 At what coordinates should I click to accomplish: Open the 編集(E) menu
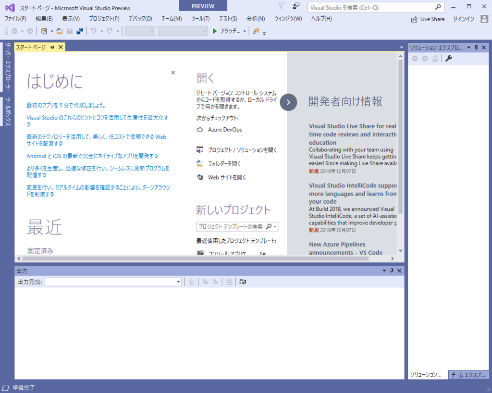pyautogui.click(x=44, y=19)
